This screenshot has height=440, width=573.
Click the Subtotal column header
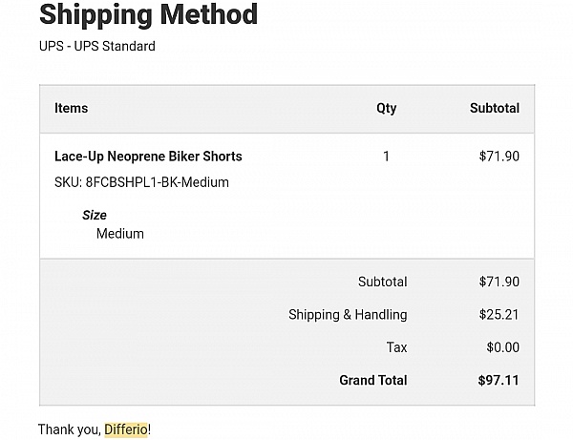495,108
